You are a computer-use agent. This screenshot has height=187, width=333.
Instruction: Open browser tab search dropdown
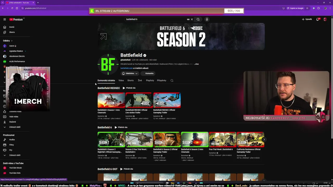tap(3, 3)
